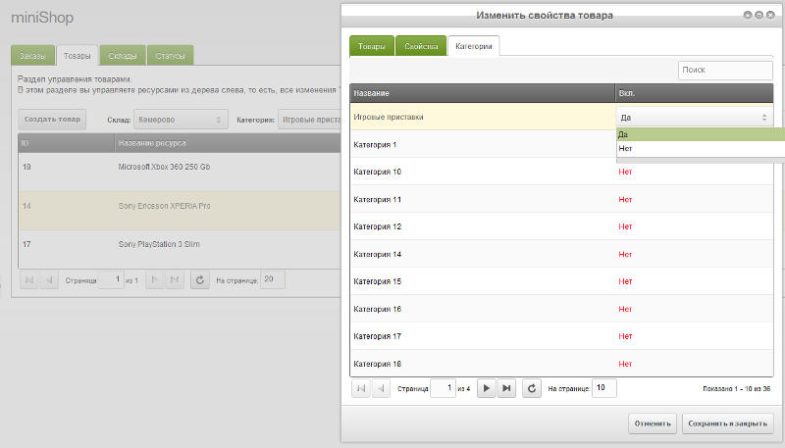Focus the Поиск search field
This screenshot has height=448, width=785.
click(725, 70)
